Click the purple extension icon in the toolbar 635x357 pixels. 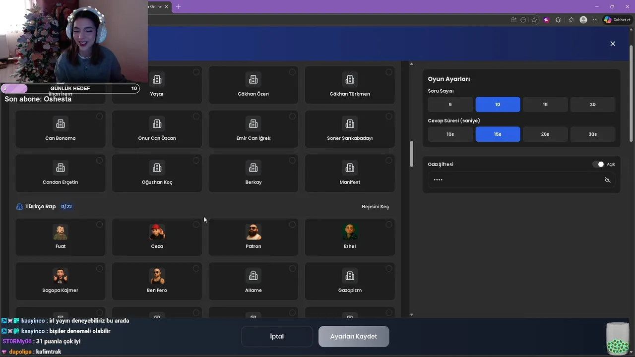pos(546,20)
